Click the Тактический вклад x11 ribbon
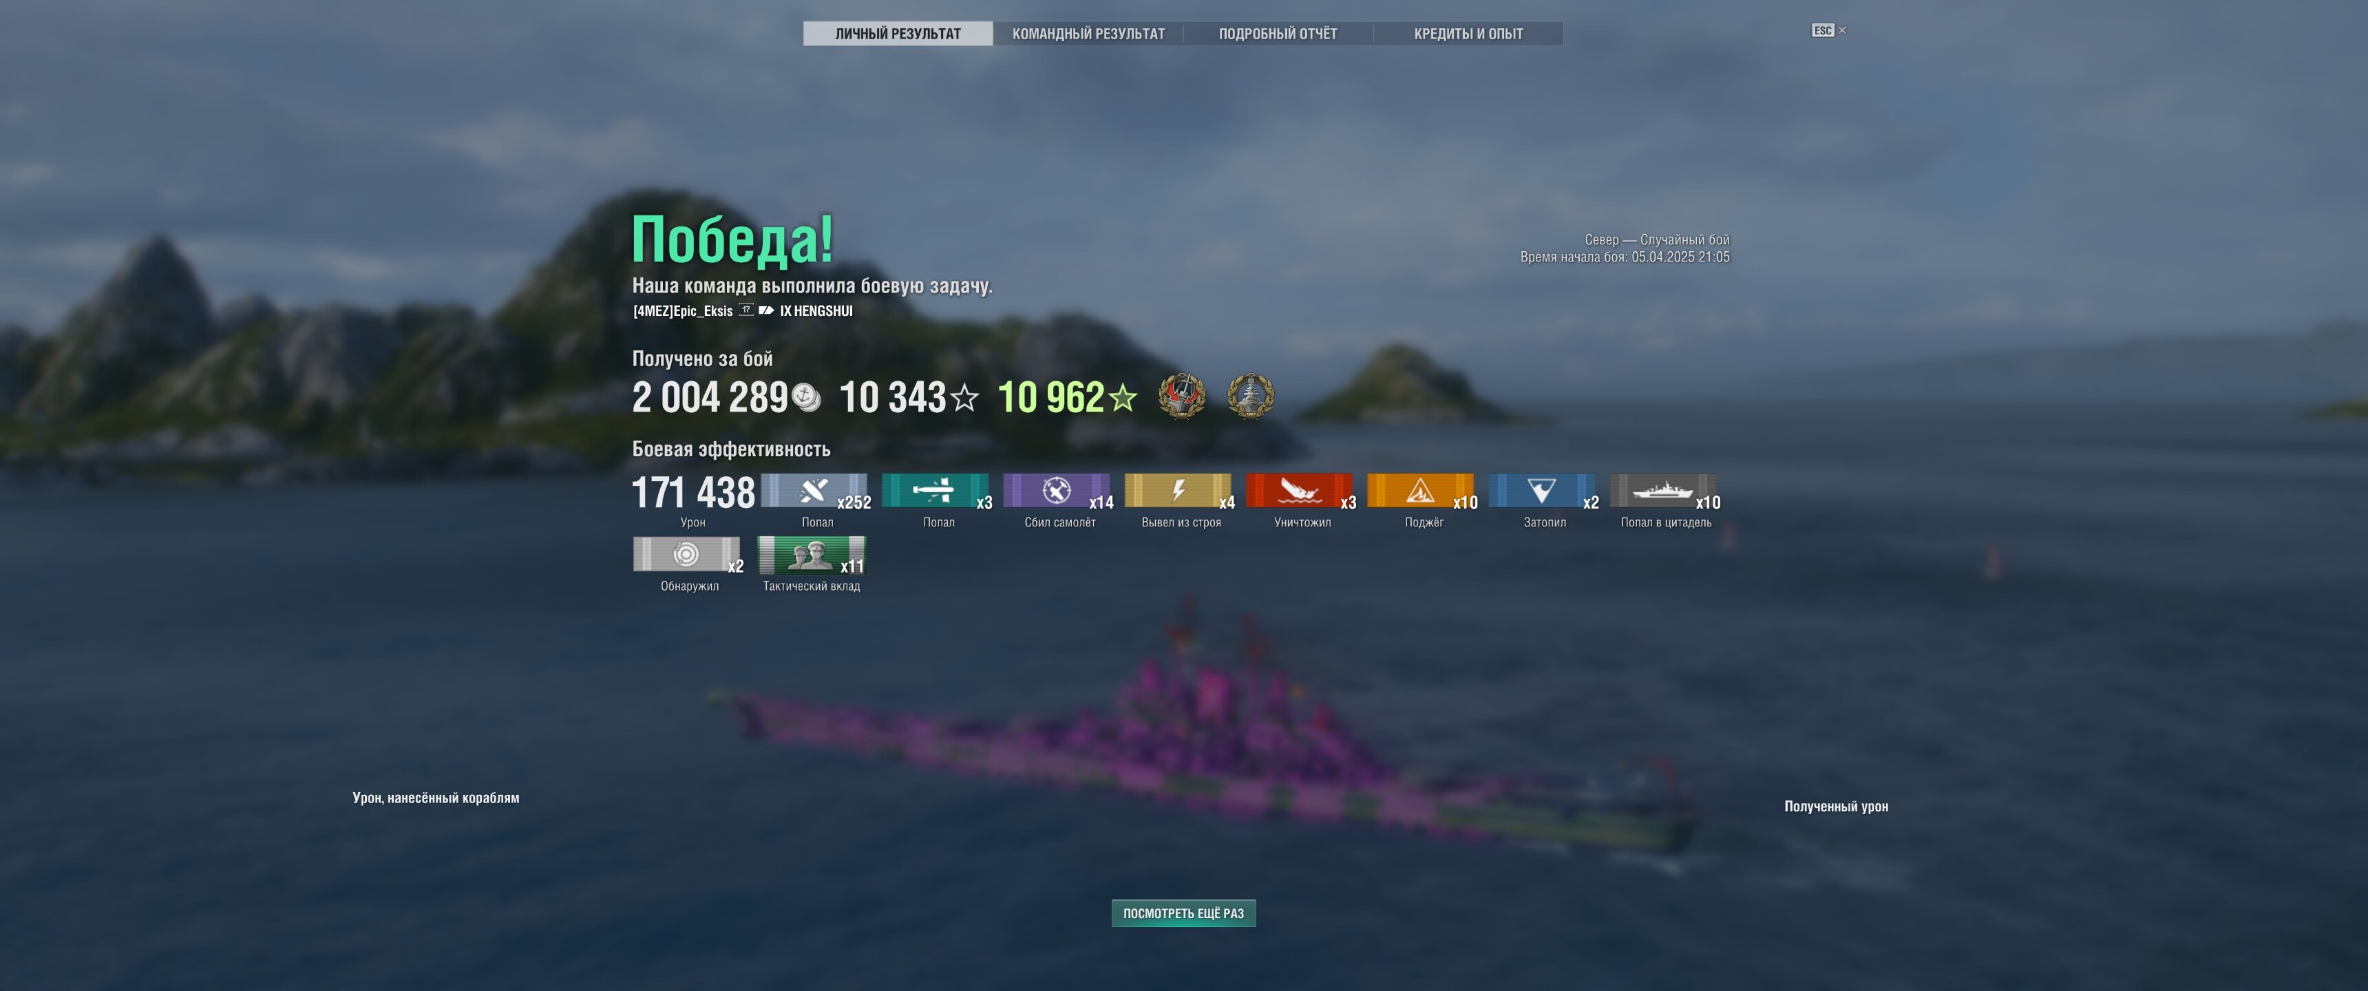 click(812, 554)
